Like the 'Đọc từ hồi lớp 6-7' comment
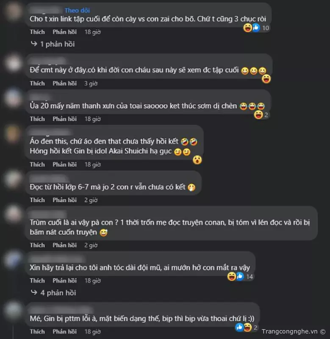This screenshot has height=339, width=330. [37, 200]
